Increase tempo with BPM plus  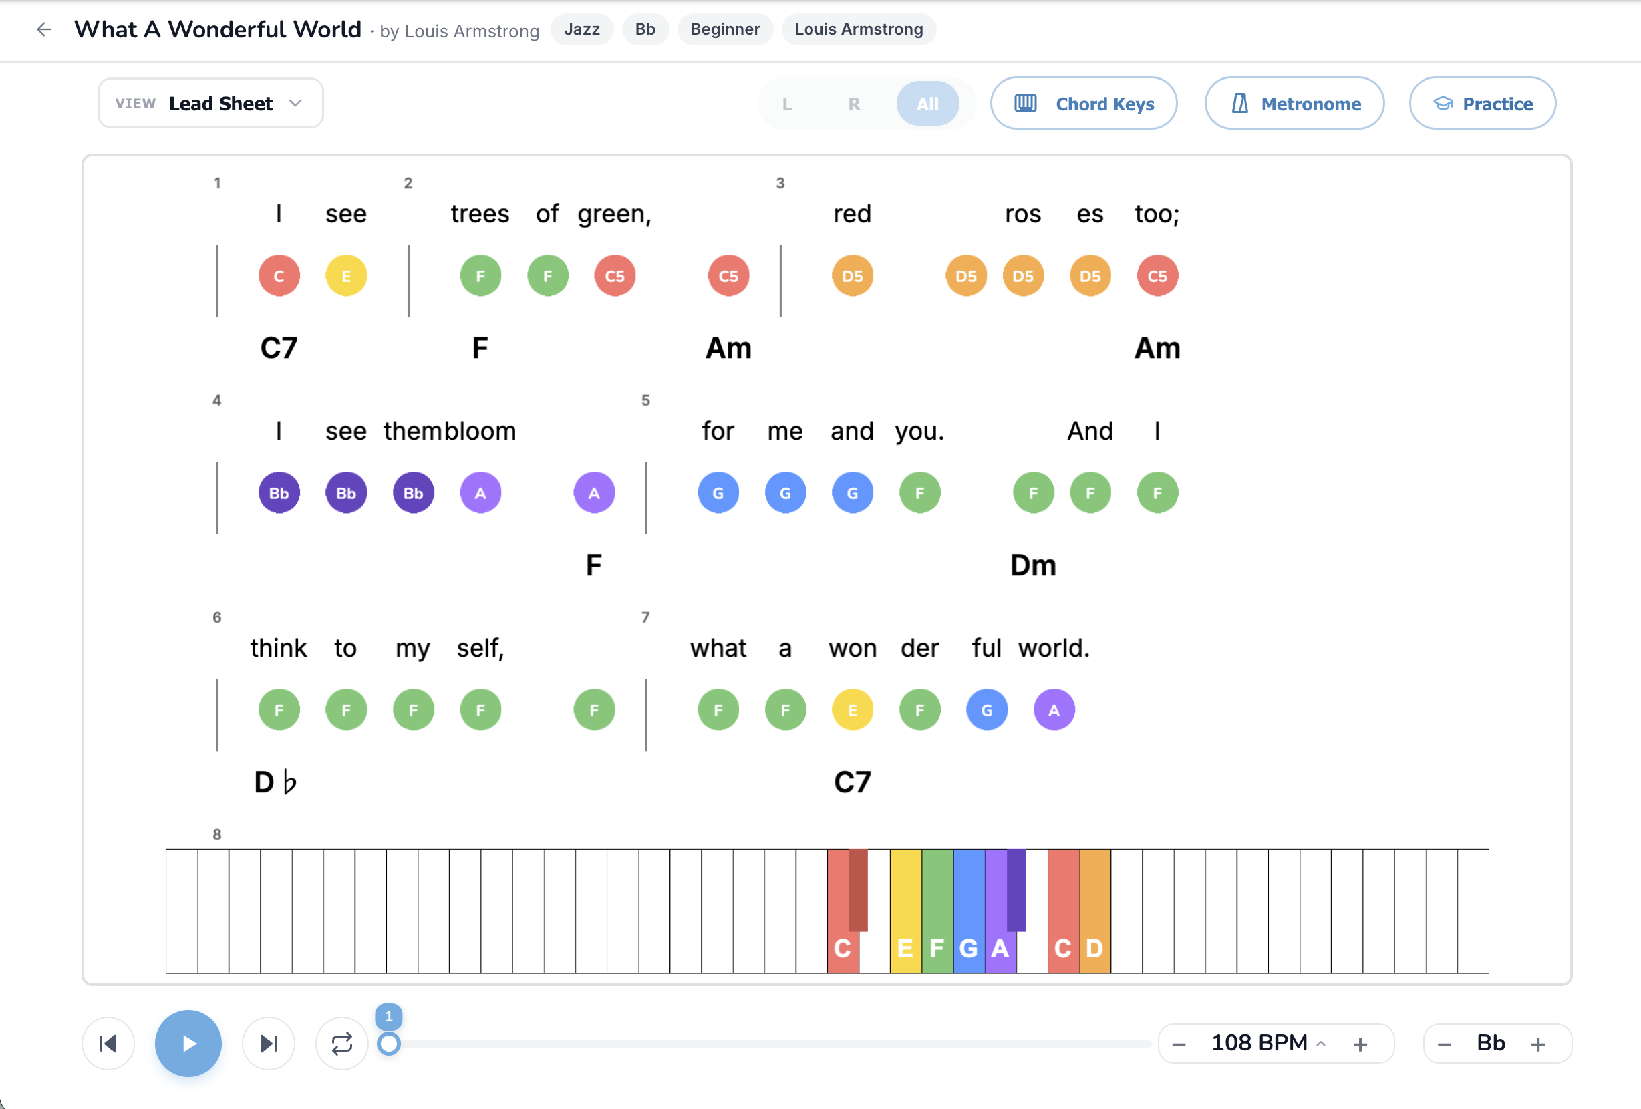1360,1044
